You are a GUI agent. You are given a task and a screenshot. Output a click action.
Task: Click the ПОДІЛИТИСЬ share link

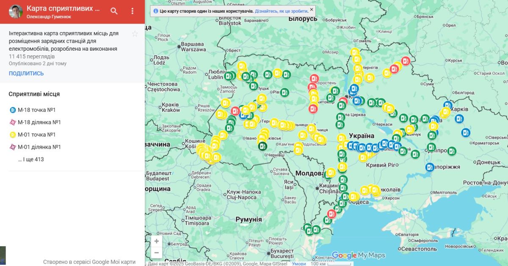coord(26,73)
